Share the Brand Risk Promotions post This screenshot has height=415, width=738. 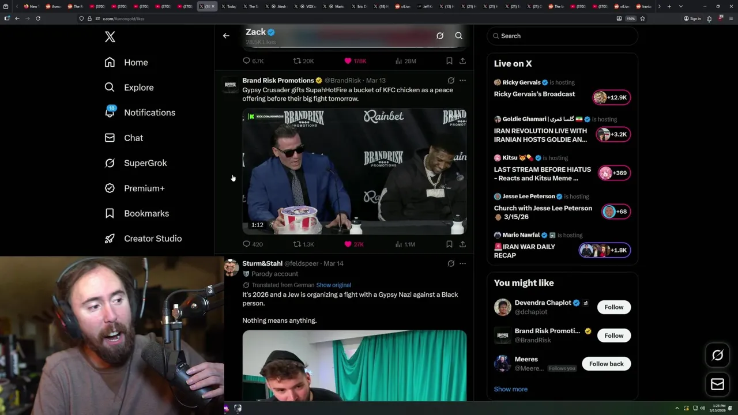(x=462, y=244)
